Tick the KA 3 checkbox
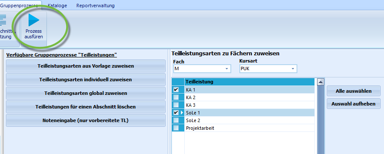 [176, 105]
